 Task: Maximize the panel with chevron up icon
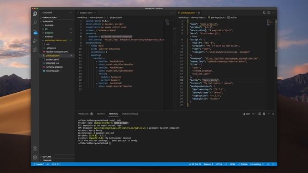click(x=269, y=114)
